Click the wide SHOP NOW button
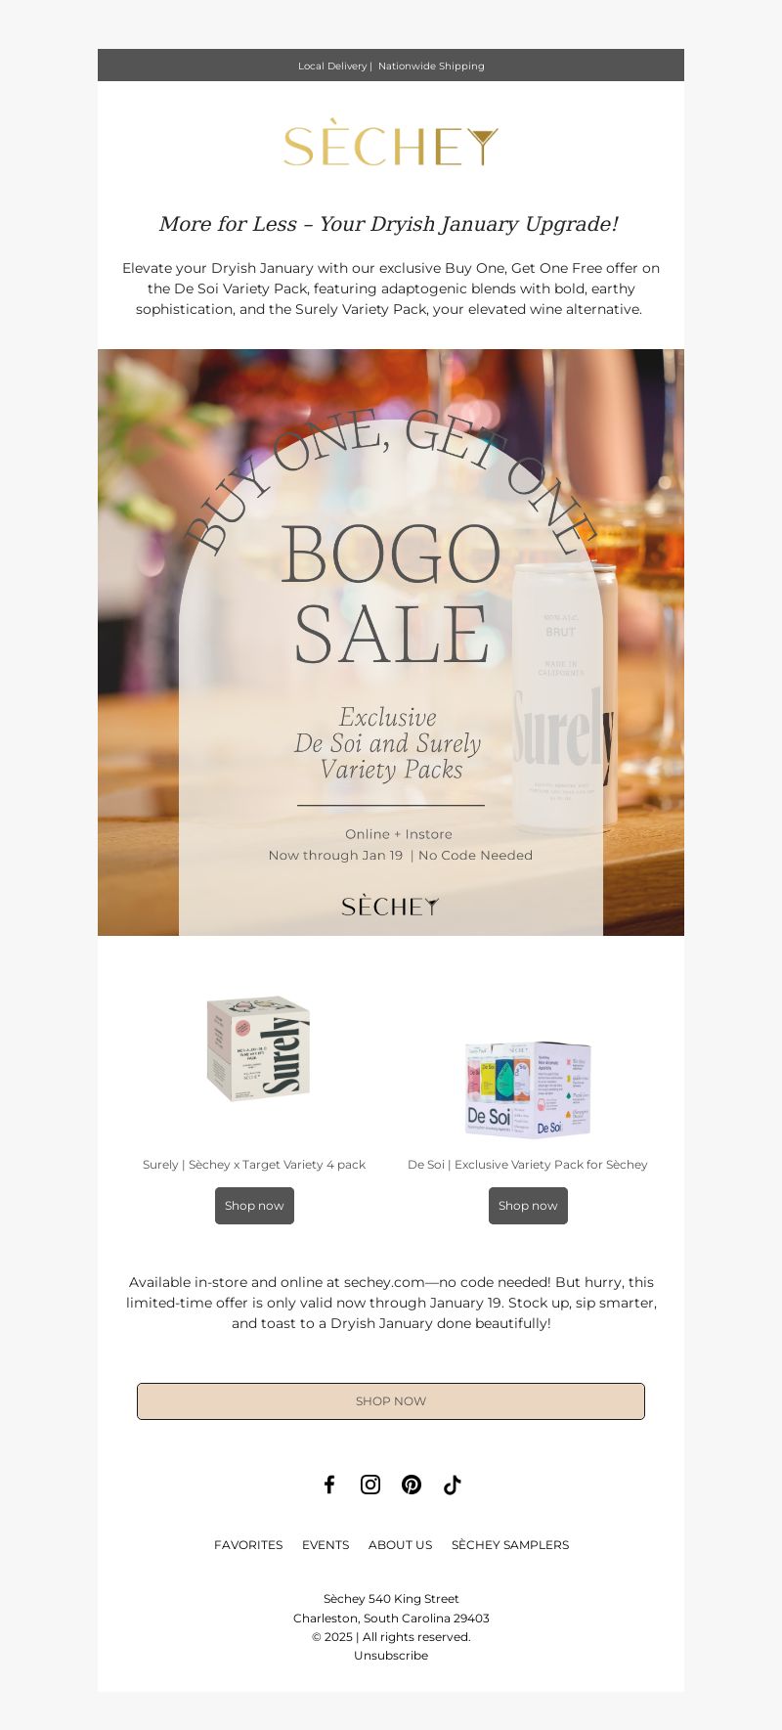Screen dimensions: 782x1730 pos(391,1401)
